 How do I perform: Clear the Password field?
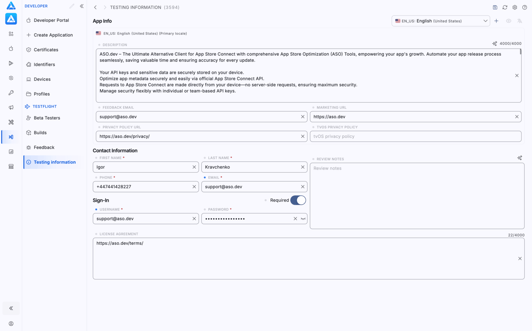295,219
